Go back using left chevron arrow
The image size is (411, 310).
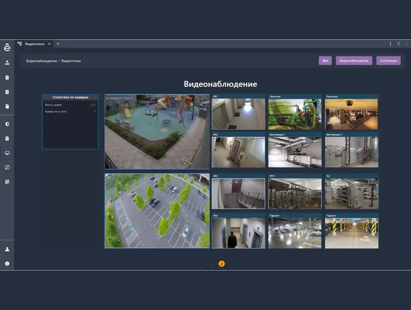(x=399, y=44)
